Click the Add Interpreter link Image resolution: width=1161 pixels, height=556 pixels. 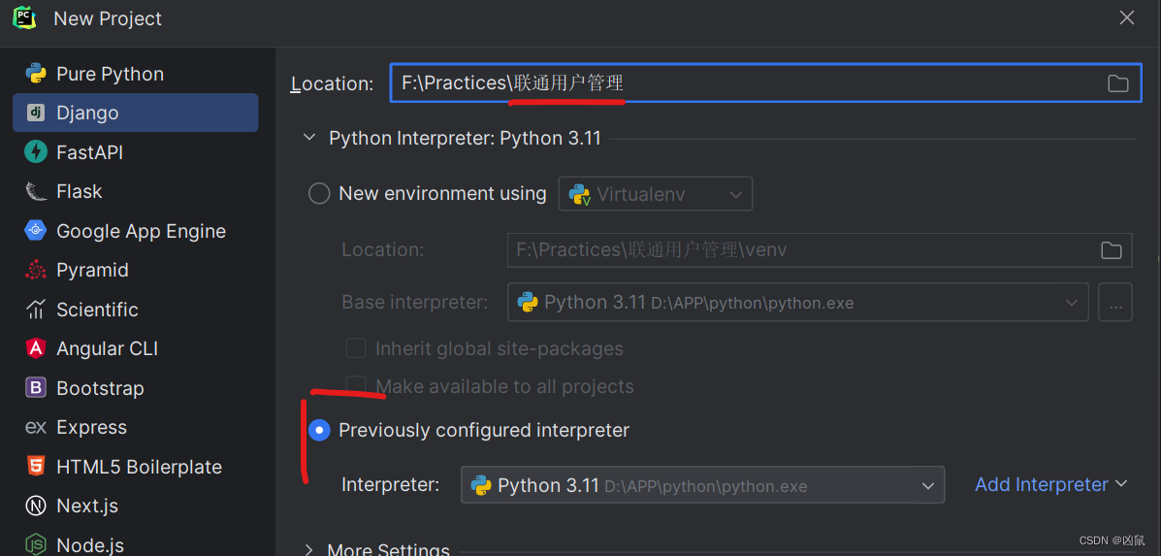1050,484
